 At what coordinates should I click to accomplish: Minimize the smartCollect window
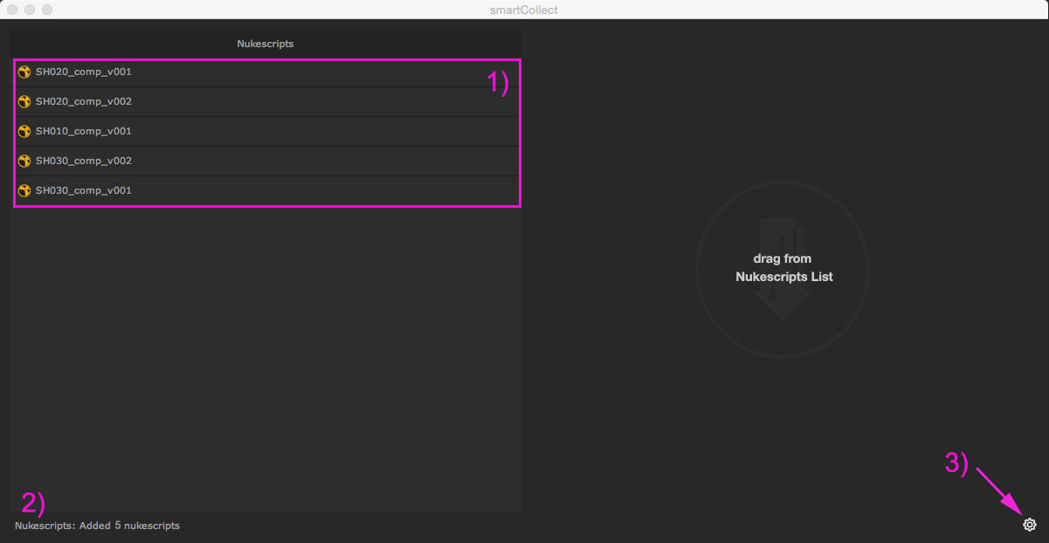30,10
